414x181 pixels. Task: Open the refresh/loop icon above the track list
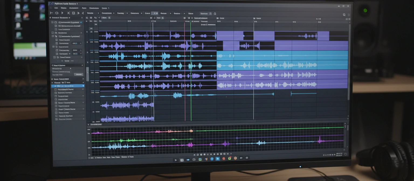pos(87,18)
